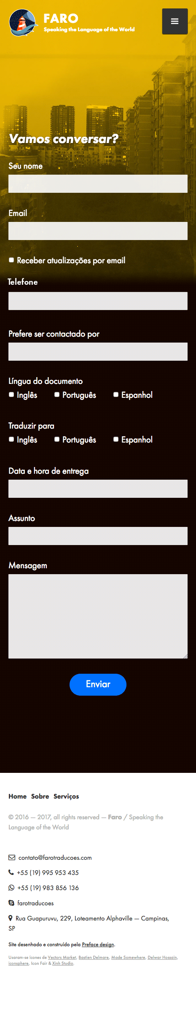
Task: Click into the Seu nome input field
Action: 98,184
